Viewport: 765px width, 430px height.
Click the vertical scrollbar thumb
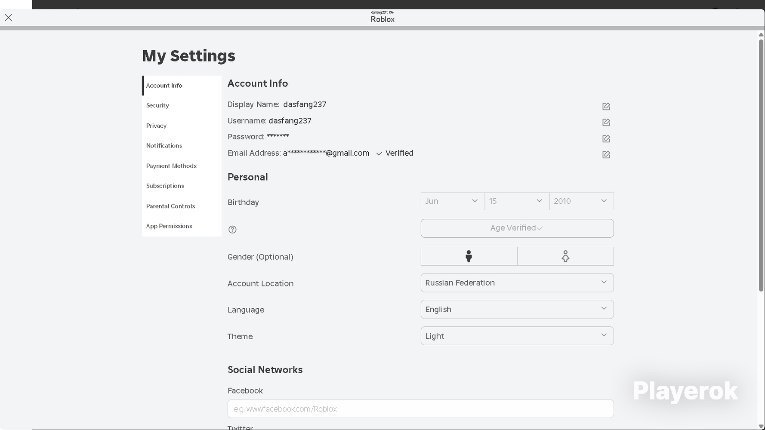(761, 165)
